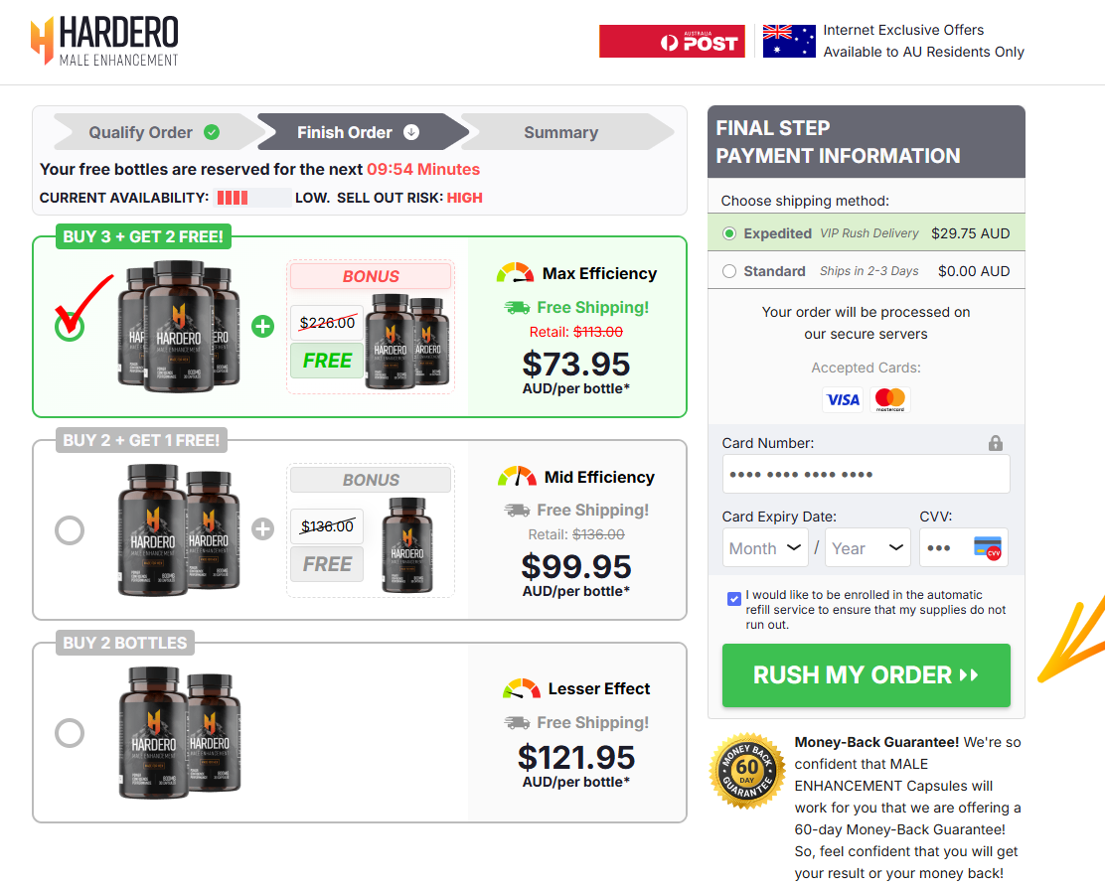Go back to the Qualify Order step
This screenshot has width=1105, height=889.
coord(142,131)
